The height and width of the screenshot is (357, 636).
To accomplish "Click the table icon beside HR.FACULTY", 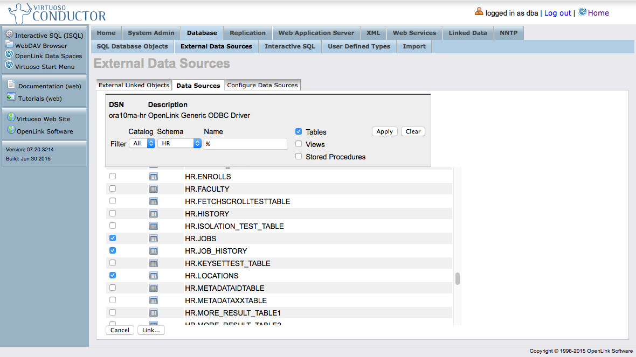I will (x=154, y=189).
